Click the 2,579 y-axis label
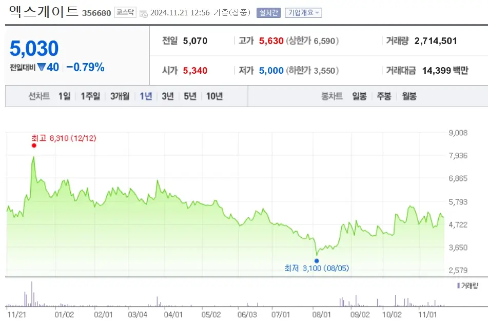 458,270
